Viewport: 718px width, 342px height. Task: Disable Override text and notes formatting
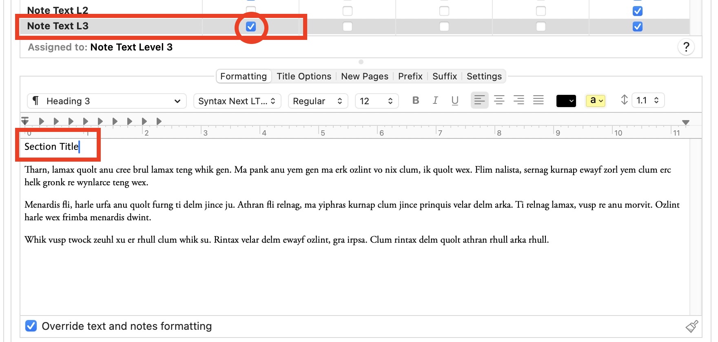31,326
